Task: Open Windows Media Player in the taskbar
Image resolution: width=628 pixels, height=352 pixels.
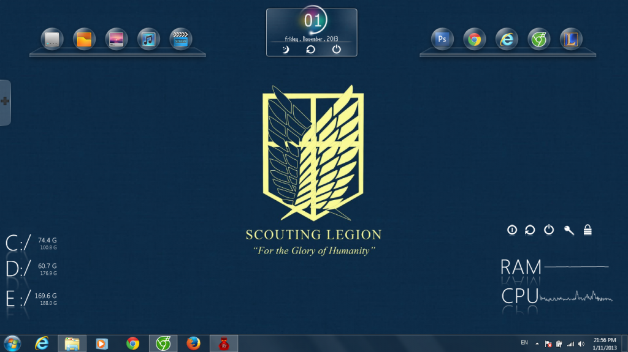Action: [x=102, y=343]
